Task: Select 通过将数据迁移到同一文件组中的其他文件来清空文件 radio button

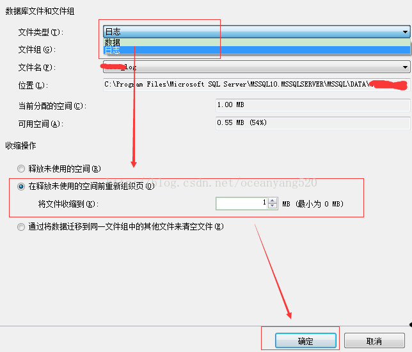Action: coord(21,227)
